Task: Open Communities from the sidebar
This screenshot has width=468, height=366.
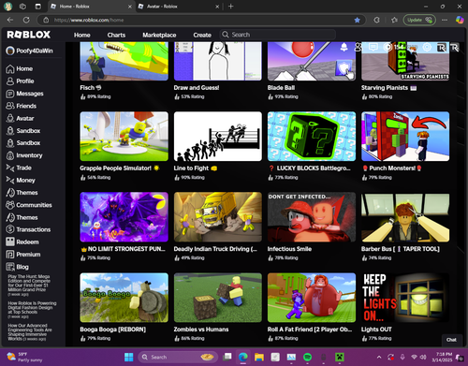Action: click(29, 205)
